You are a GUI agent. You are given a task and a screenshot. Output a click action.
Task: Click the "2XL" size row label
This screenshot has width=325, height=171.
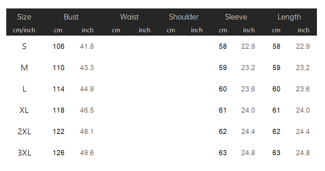(24, 132)
